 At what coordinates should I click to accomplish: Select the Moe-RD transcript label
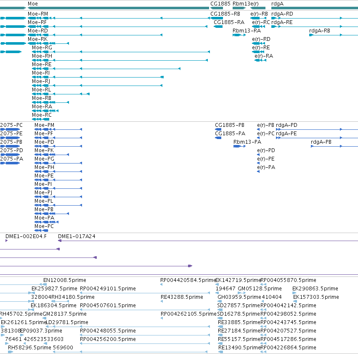pyautogui.click(x=38, y=31)
